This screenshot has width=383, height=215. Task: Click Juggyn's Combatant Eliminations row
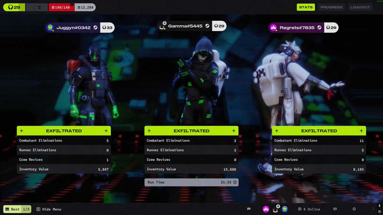tap(64, 140)
